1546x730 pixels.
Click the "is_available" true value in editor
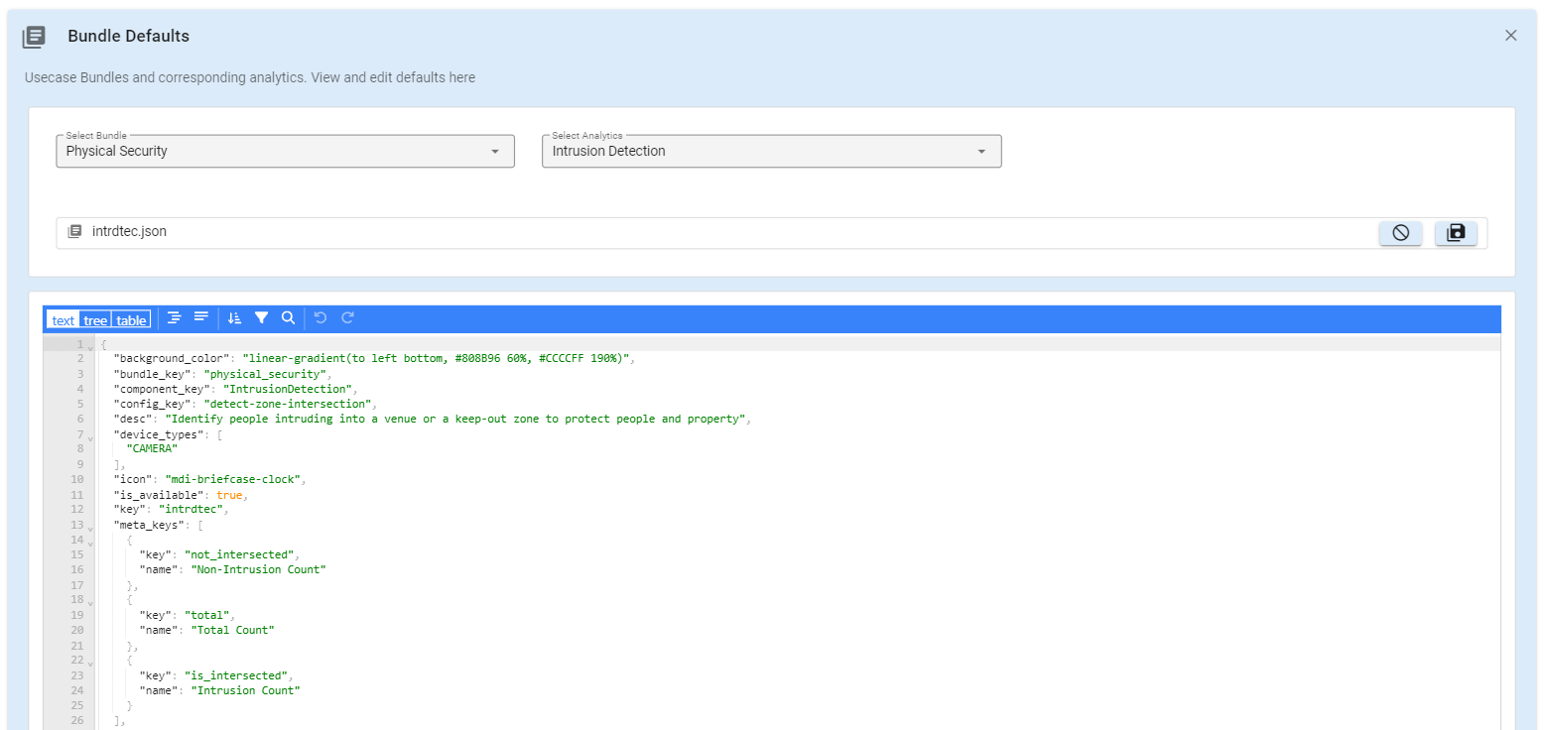pos(229,495)
